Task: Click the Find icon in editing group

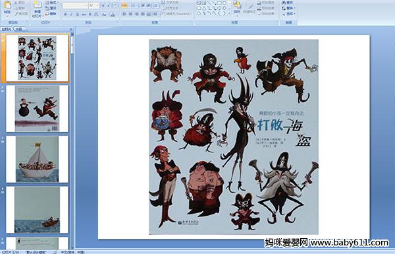Action: click(288, 2)
